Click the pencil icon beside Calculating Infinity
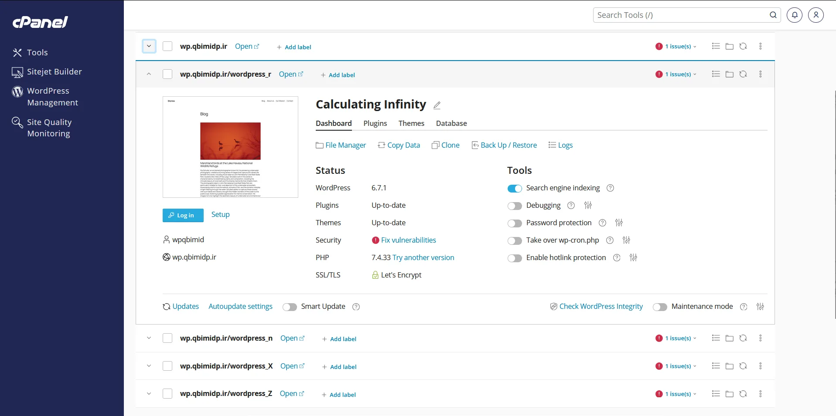Image resolution: width=836 pixels, height=416 pixels. pyautogui.click(x=437, y=105)
